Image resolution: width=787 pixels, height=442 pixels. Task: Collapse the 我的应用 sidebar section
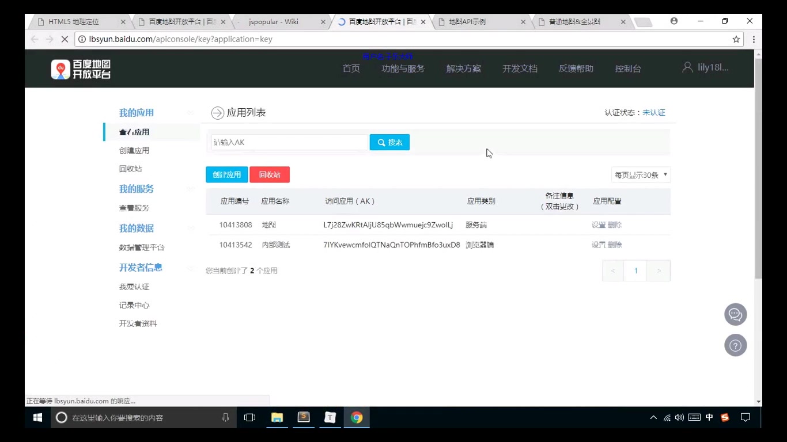[x=190, y=113]
